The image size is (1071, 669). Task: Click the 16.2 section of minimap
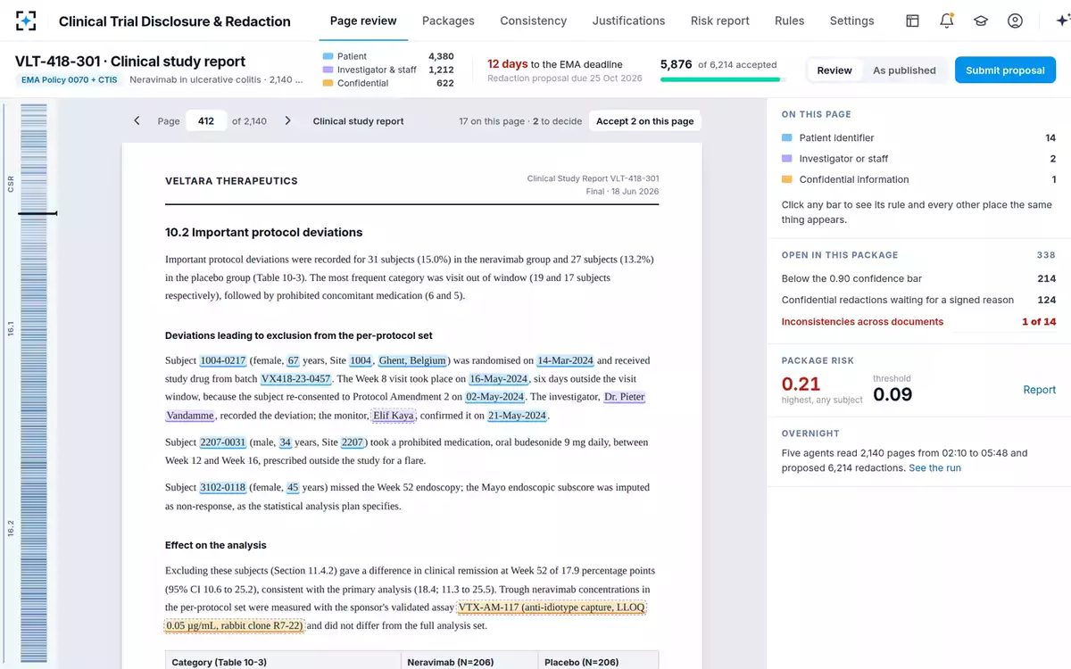(x=11, y=527)
